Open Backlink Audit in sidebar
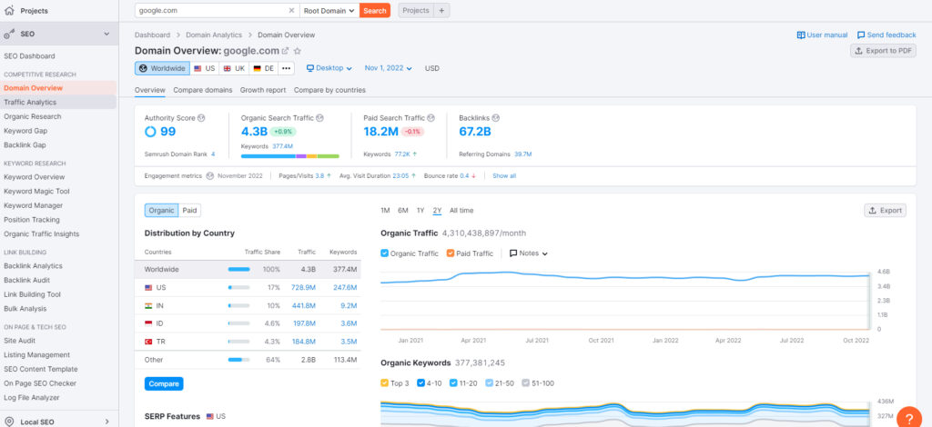 pos(26,280)
